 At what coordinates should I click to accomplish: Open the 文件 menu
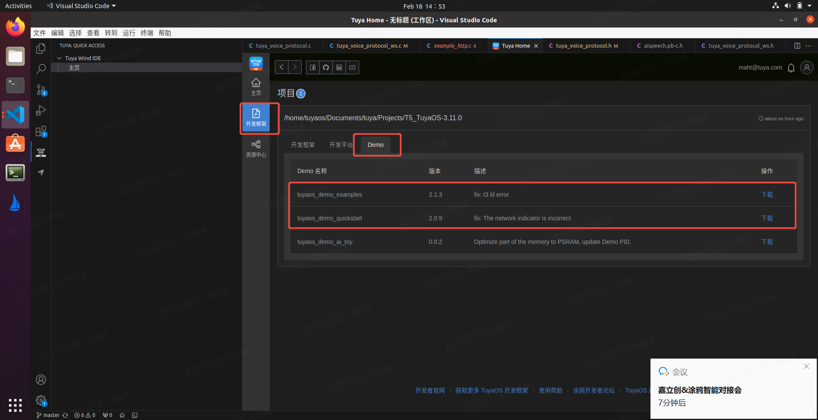40,33
